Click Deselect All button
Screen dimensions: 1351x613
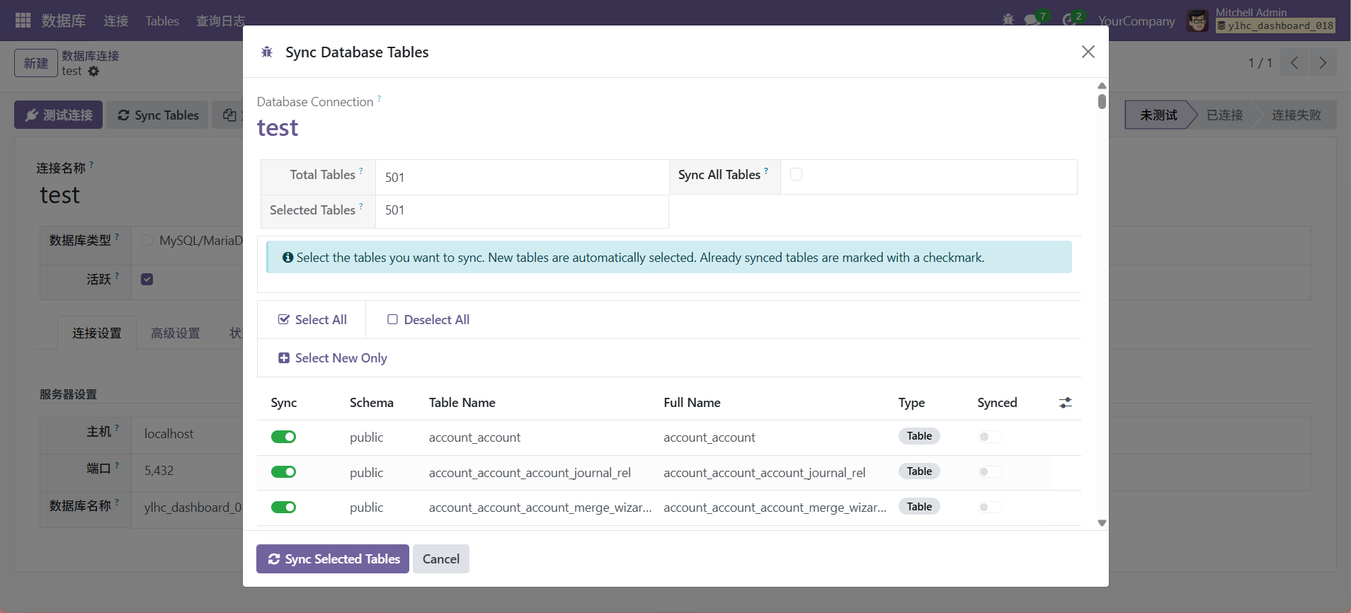pos(428,320)
